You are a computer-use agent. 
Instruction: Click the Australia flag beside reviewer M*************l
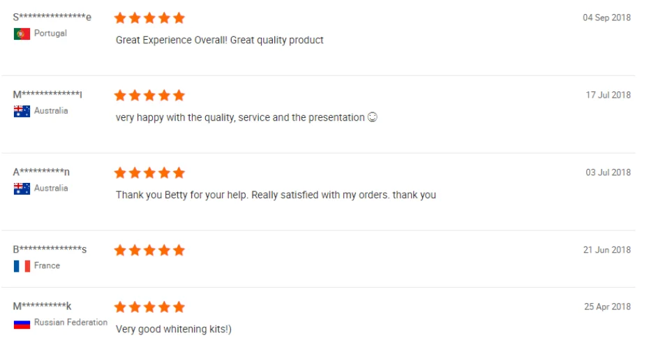pyautogui.click(x=22, y=111)
